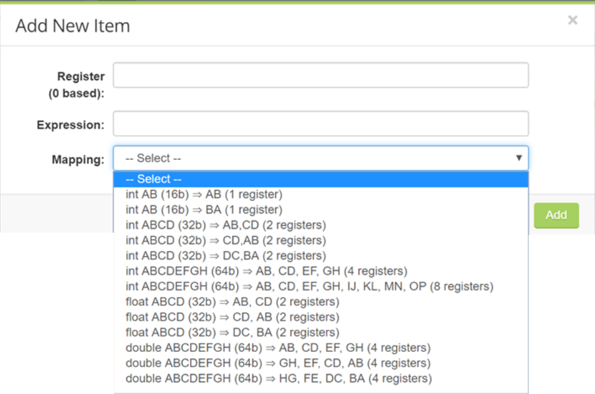Choose int ABCD (32b) ⇒ DC,BA mapping
Image resolution: width=595 pixels, height=394 pixels.
pos(225,256)
